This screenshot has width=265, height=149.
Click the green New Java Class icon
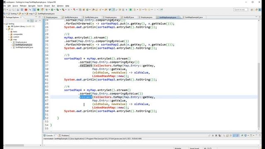tap(87, 10)
